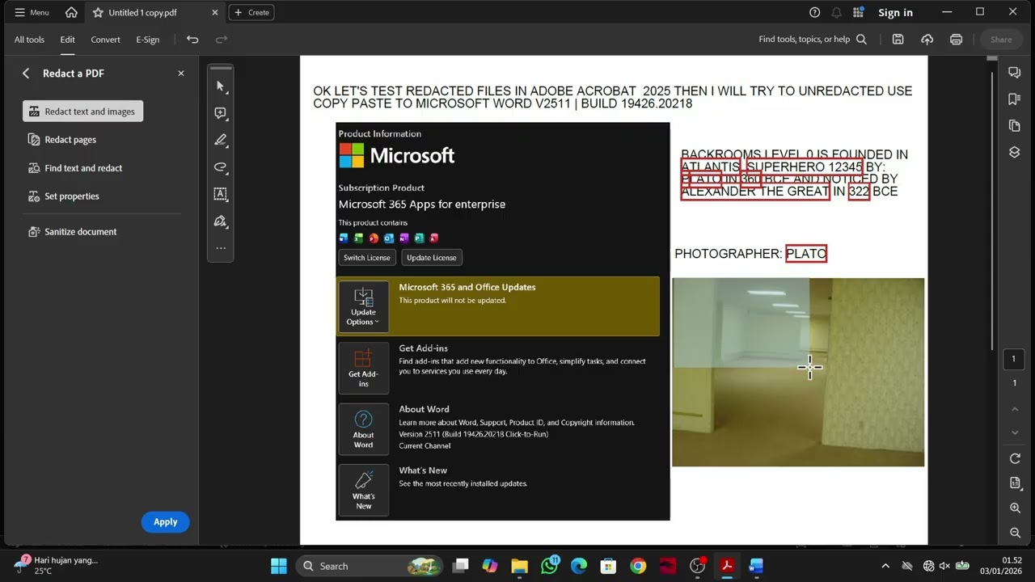Zoom out of the document

click(1015, 533)
